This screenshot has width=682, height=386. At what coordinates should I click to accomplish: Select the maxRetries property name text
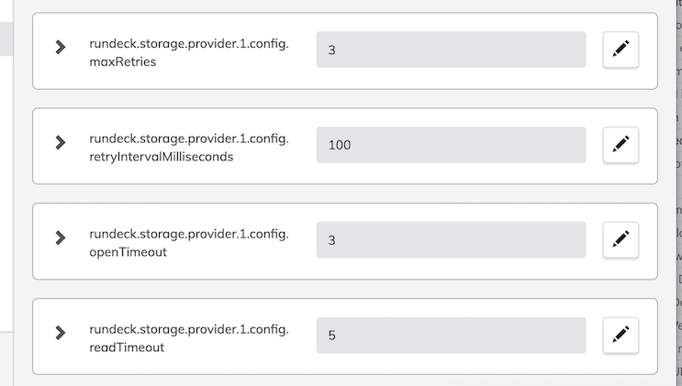tap(189, 52)
